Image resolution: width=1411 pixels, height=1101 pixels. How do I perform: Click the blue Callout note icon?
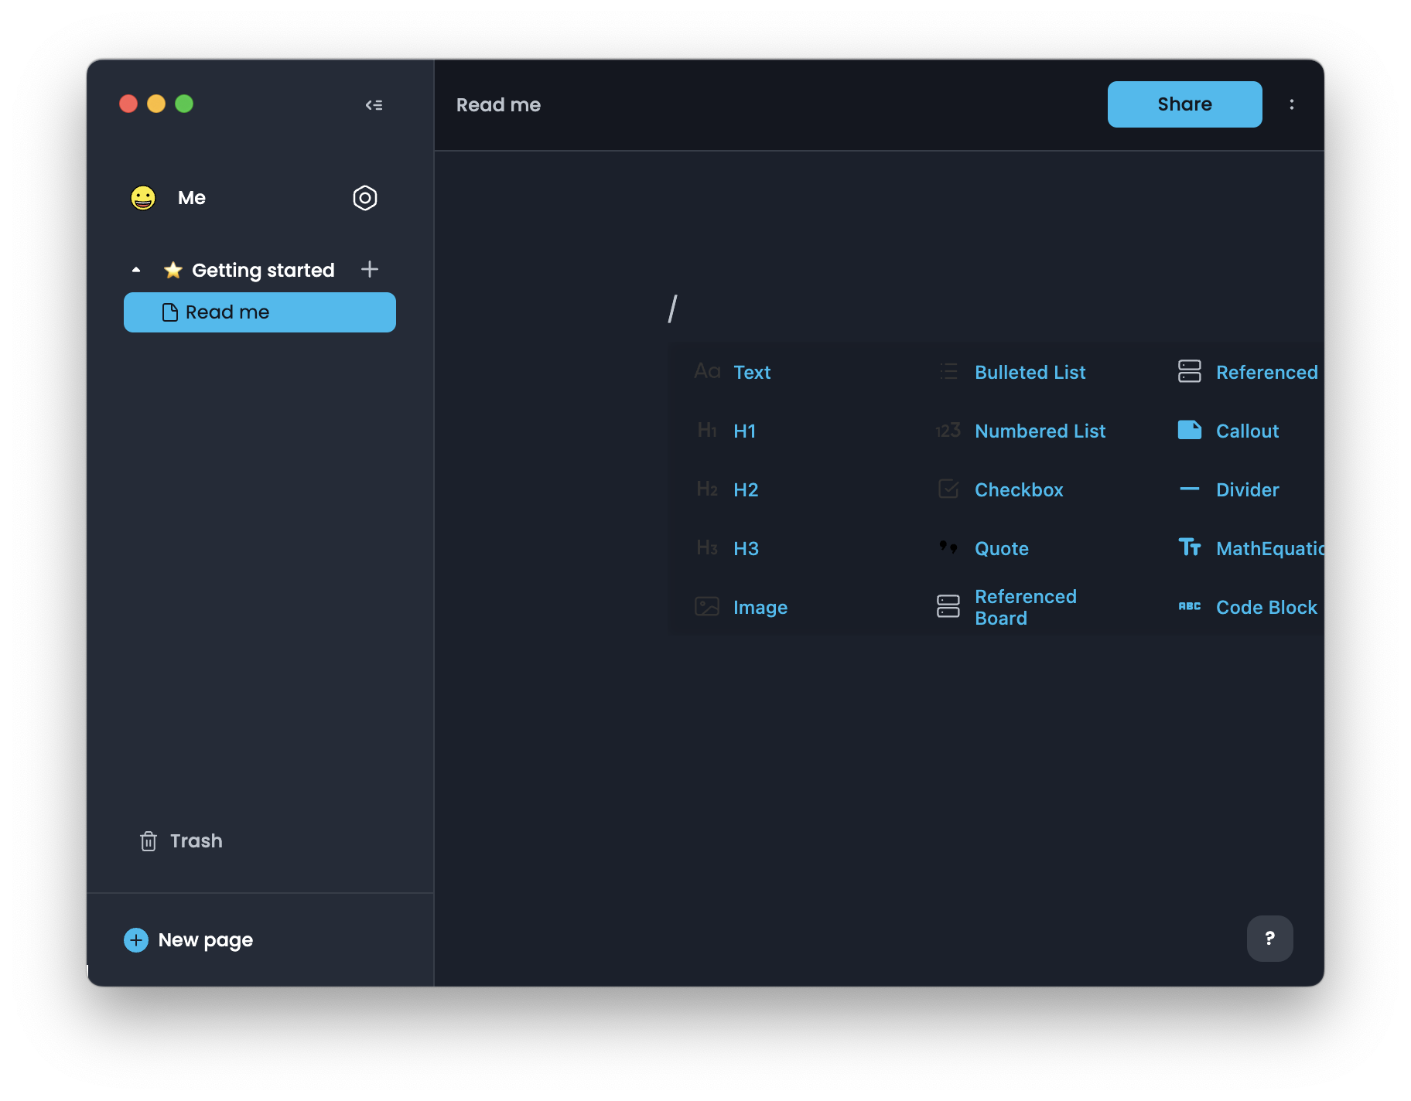point(1190,430)
